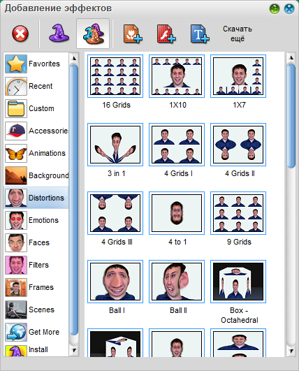299x371 pixels.
Task: Open the Animations category
Action: click(36, 153)
